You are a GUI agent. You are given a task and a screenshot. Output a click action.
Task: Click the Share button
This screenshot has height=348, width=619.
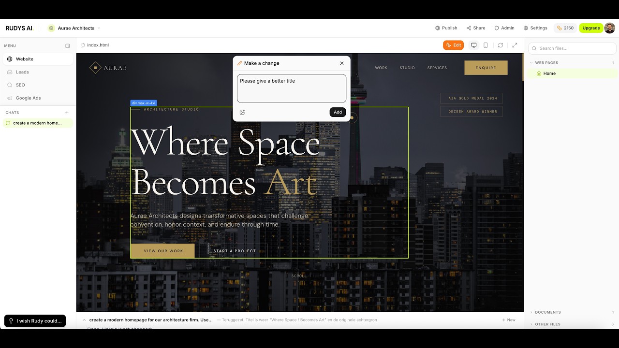476,28
